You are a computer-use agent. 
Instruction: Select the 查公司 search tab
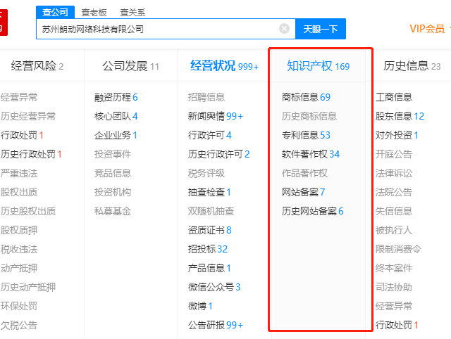[55, 13]
